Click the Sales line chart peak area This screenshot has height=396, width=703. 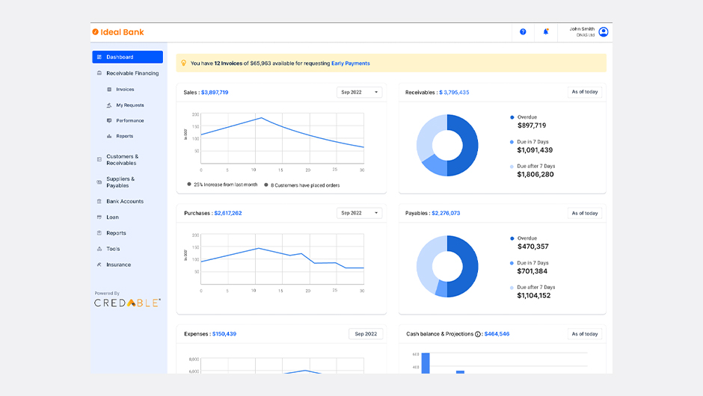pos(260,118)
